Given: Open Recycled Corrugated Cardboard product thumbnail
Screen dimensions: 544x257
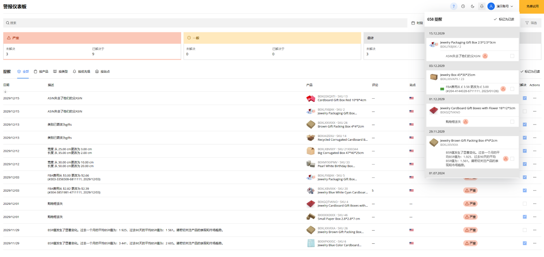Looking at the screenshot, I should click(311, 138).
